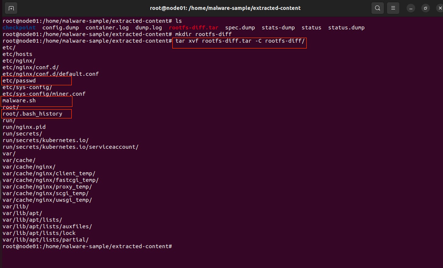Click the serviceaccount/ path line
Screen dimensions: 443x268
[71, 147]
